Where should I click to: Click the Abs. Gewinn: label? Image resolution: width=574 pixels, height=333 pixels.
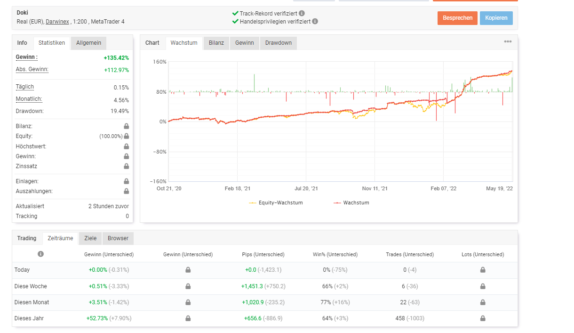[32, 69]
